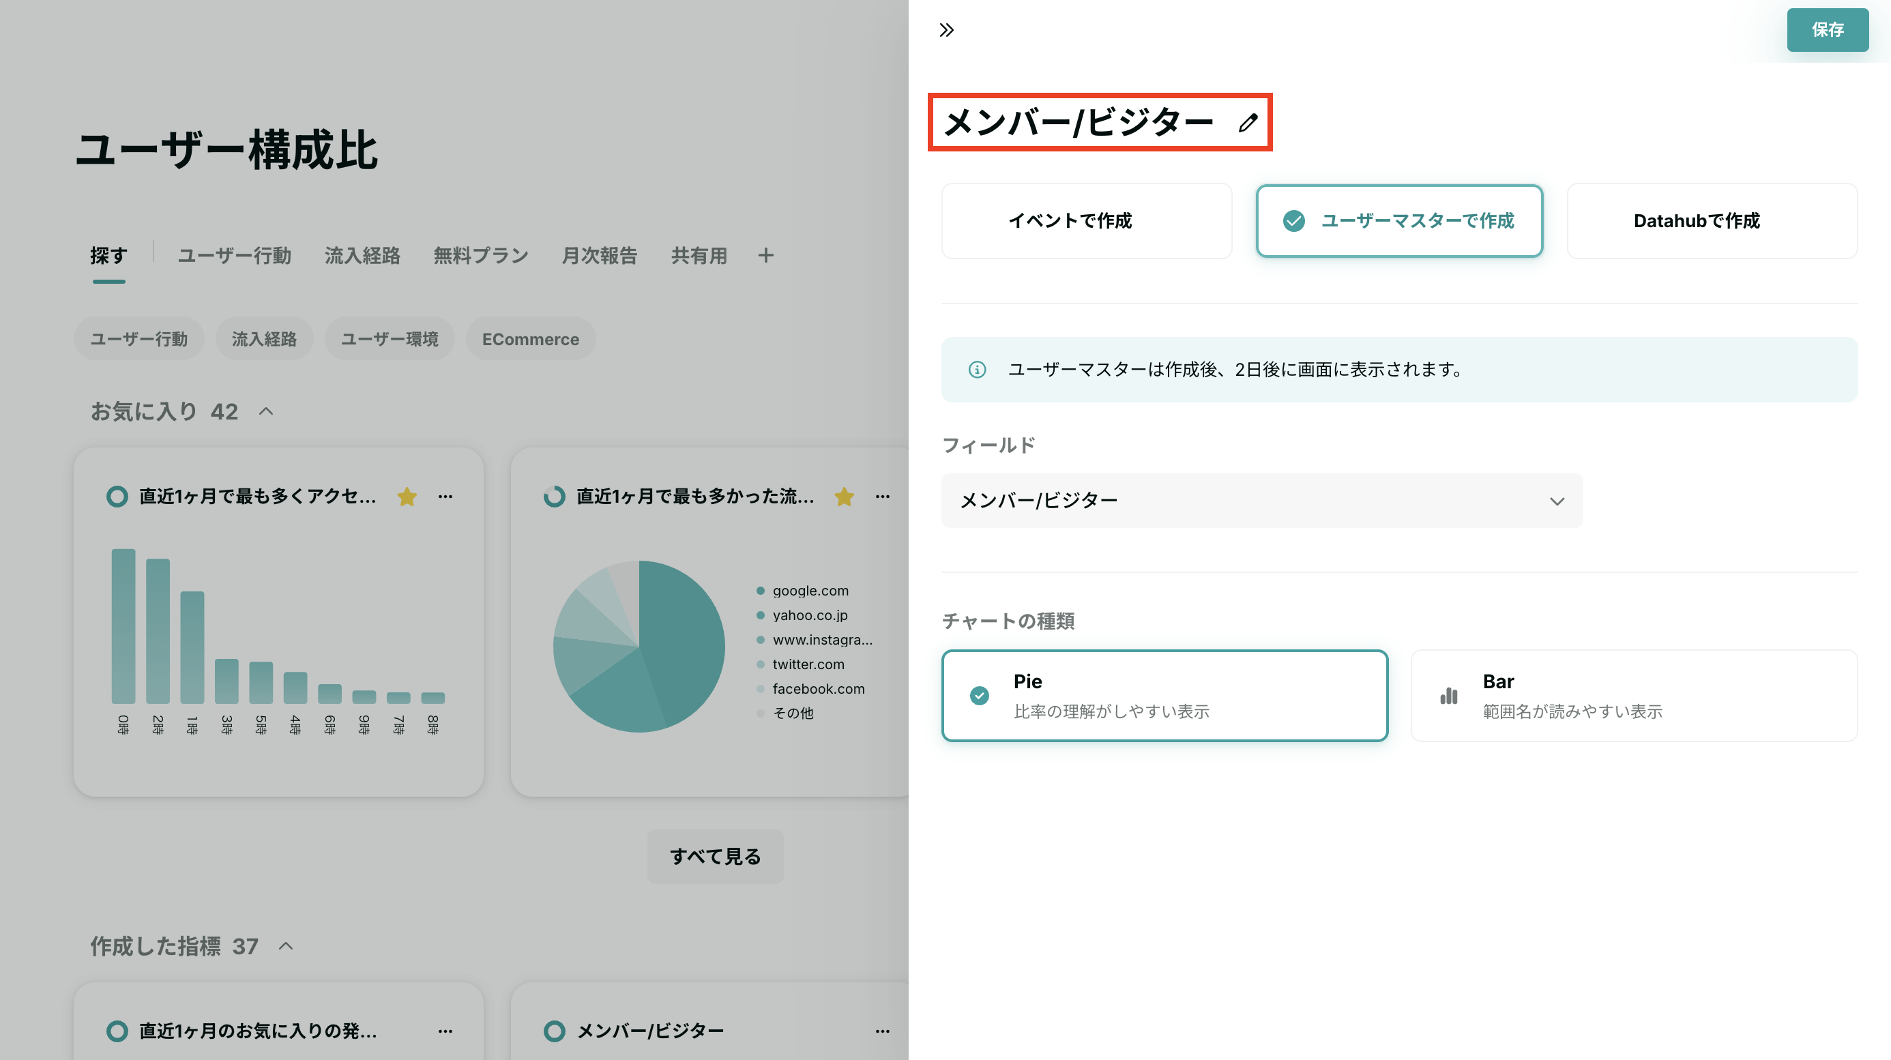This screenshot has width=1891, height=1060.
Task: Click the twitter.com legend entry
Action: coord(801,664)
